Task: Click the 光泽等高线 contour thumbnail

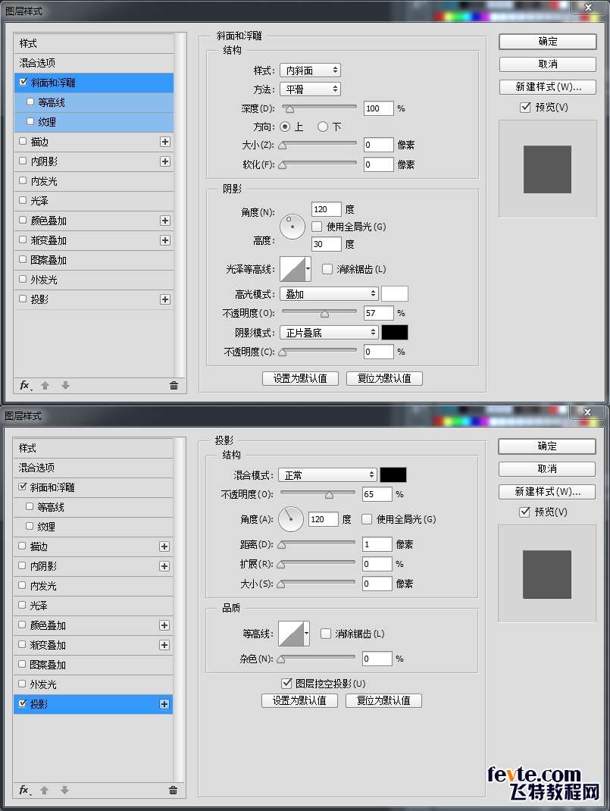Action: point(292,269)
